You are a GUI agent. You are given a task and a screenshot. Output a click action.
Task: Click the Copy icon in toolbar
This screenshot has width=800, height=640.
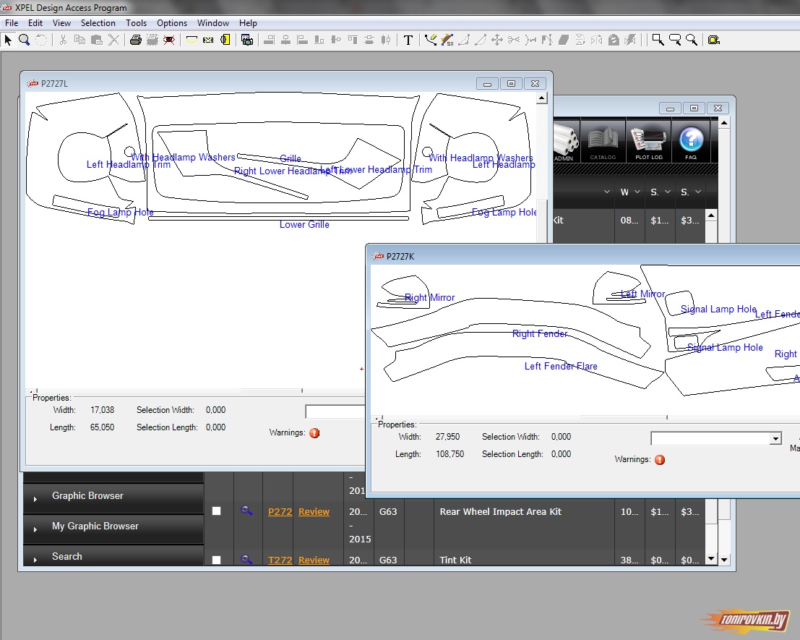(79, 40)
